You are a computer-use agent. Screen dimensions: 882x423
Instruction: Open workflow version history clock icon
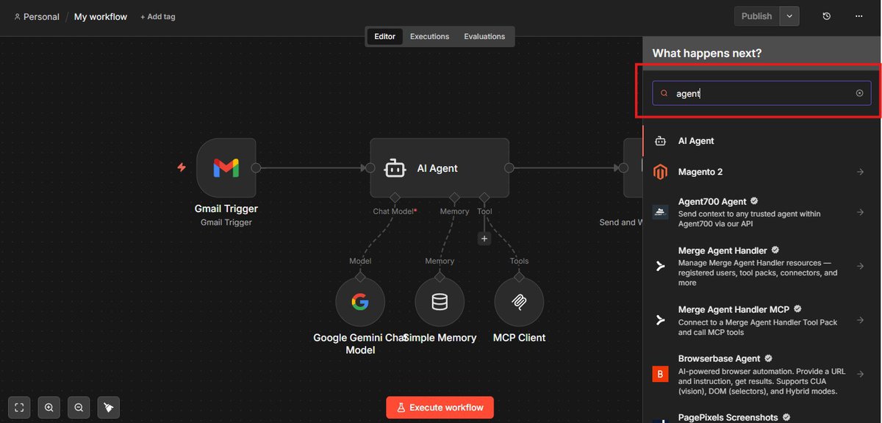coord(825,15)
